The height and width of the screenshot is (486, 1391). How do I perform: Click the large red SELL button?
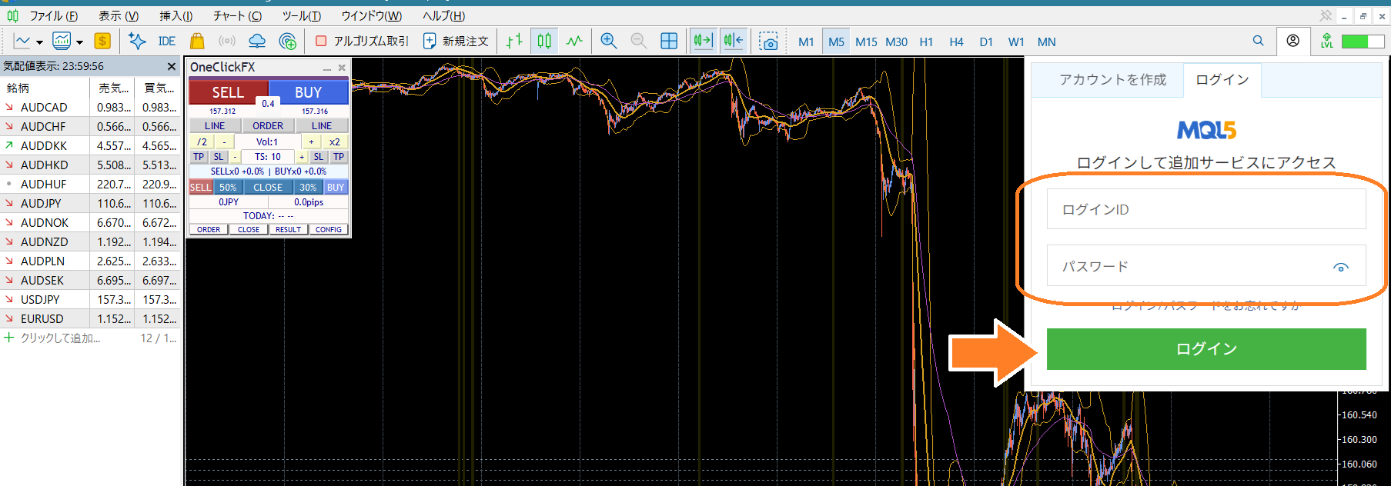(x=228, y=92)
